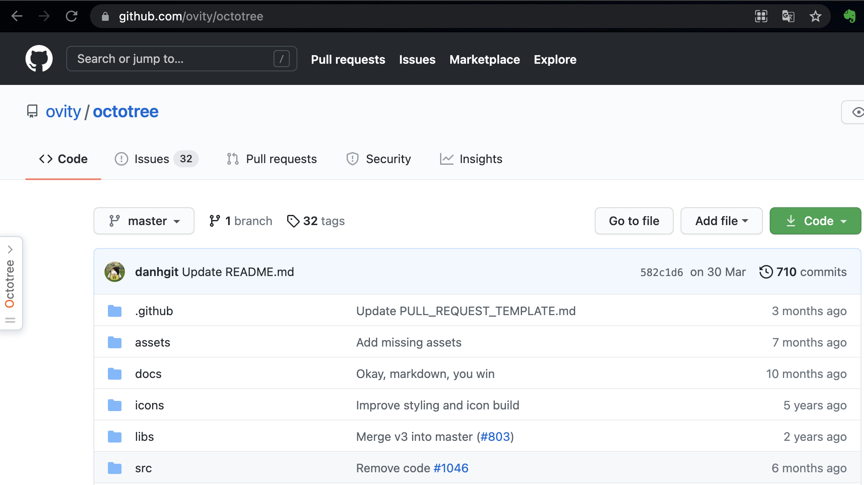864x485 pixels.
Task: Open the 1 branch link
Action: [241, 221]
